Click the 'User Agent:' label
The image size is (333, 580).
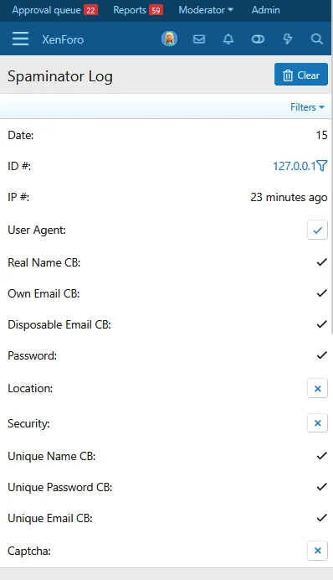tap(37, 230)
